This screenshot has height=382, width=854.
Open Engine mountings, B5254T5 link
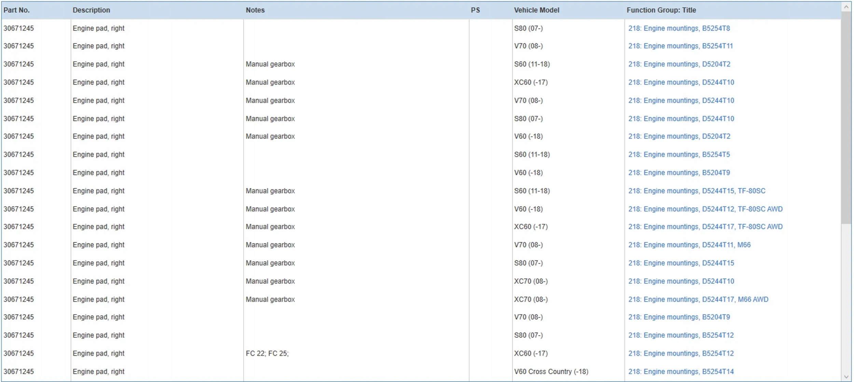679,154
